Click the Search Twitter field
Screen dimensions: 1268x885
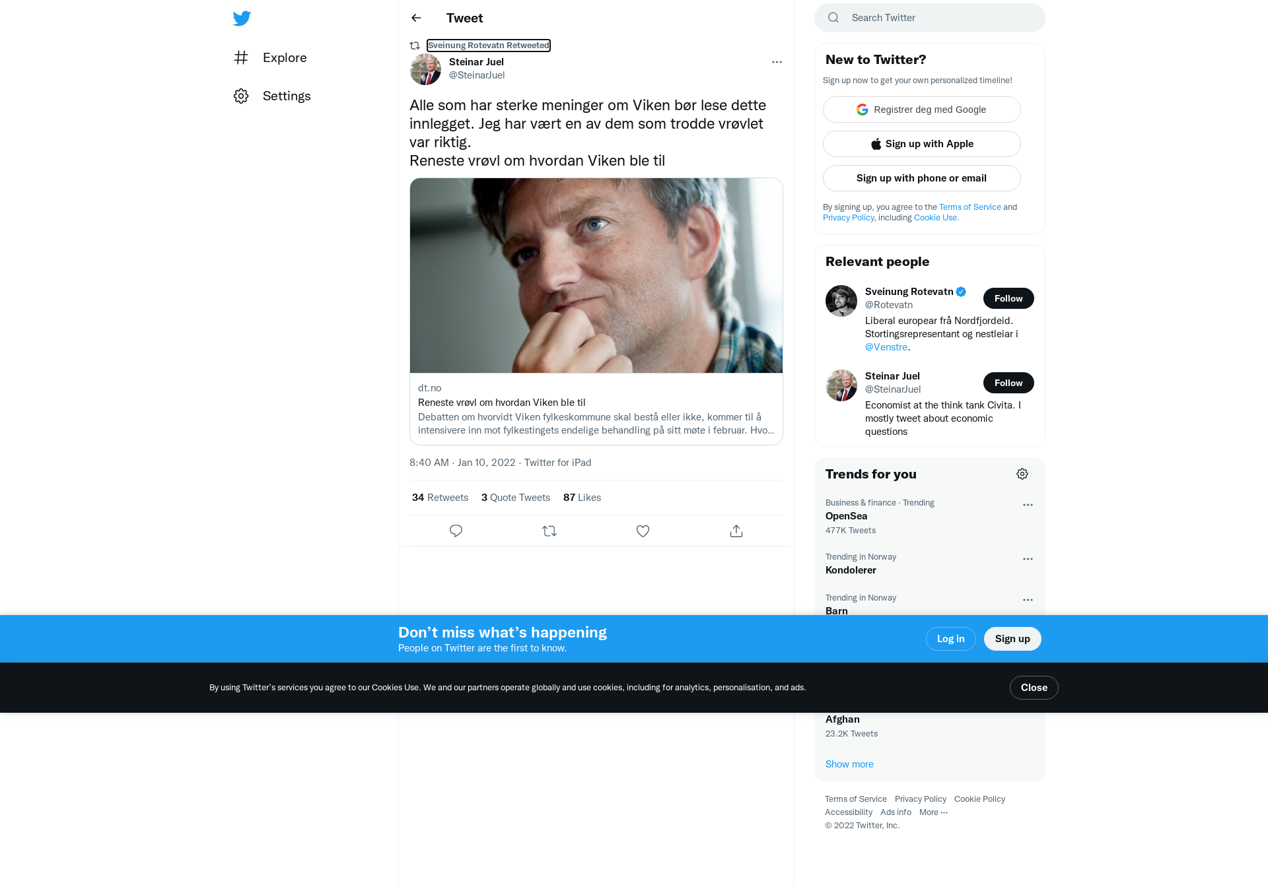click(x=930, y=18)
